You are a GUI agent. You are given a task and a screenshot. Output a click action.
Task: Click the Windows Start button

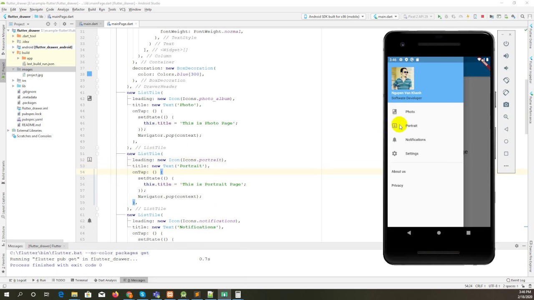pos(6,295)
